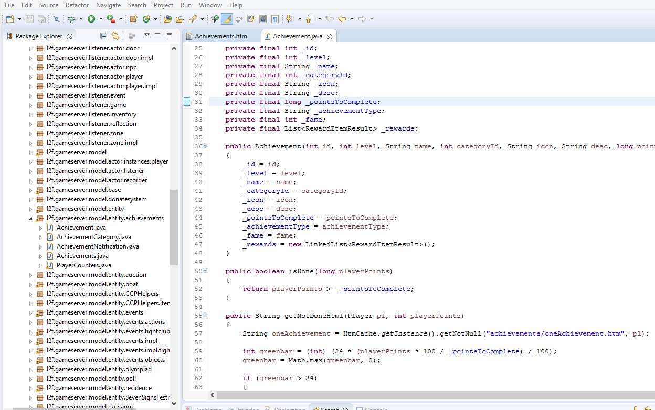Viewport: 655px width, 410px height.
Task: Collapse All in Package Explorer
Action: [103, 36]
